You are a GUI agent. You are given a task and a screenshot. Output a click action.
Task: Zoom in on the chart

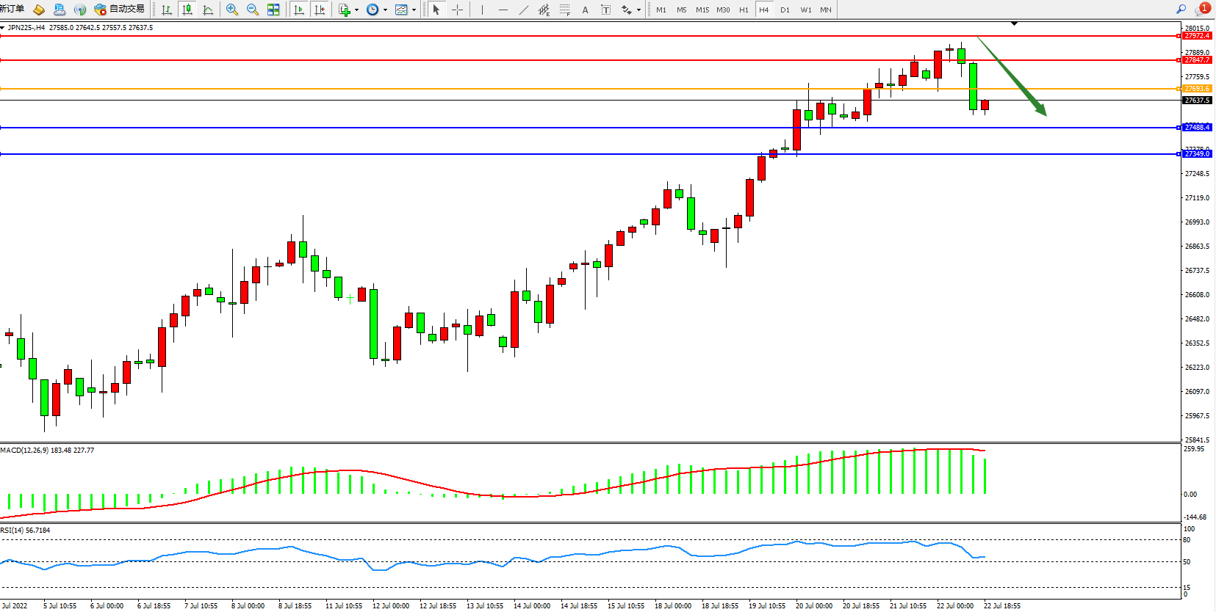[232, 10]
